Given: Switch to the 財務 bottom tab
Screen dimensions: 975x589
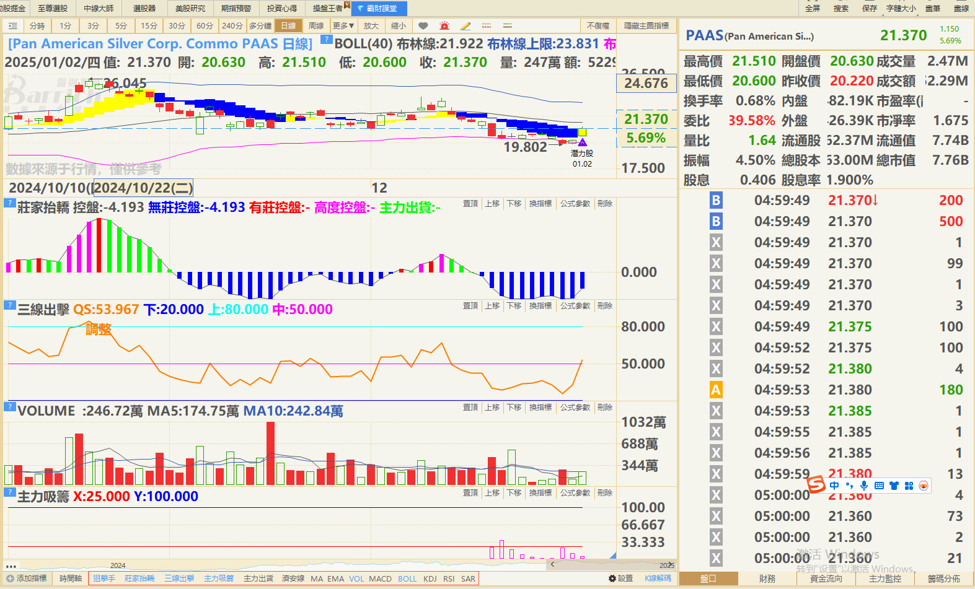Looking at the screenshot, I should (x=767, y=578).
